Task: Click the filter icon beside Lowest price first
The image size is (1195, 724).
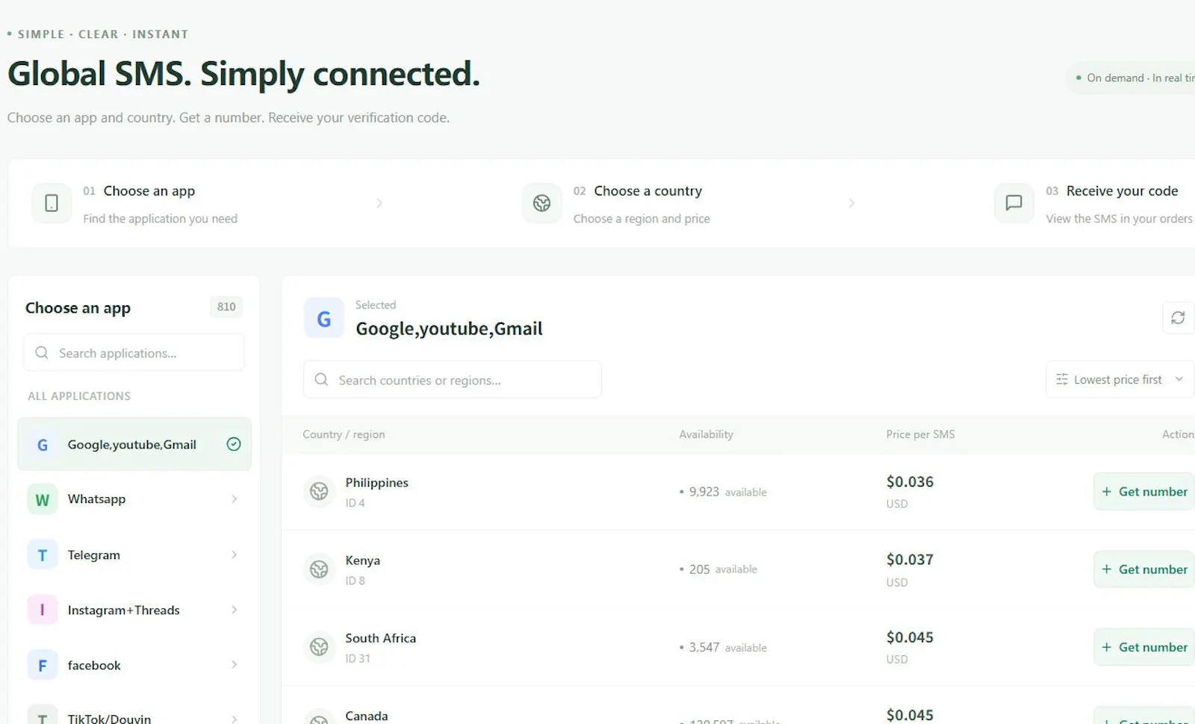Action: [1062, 380]
